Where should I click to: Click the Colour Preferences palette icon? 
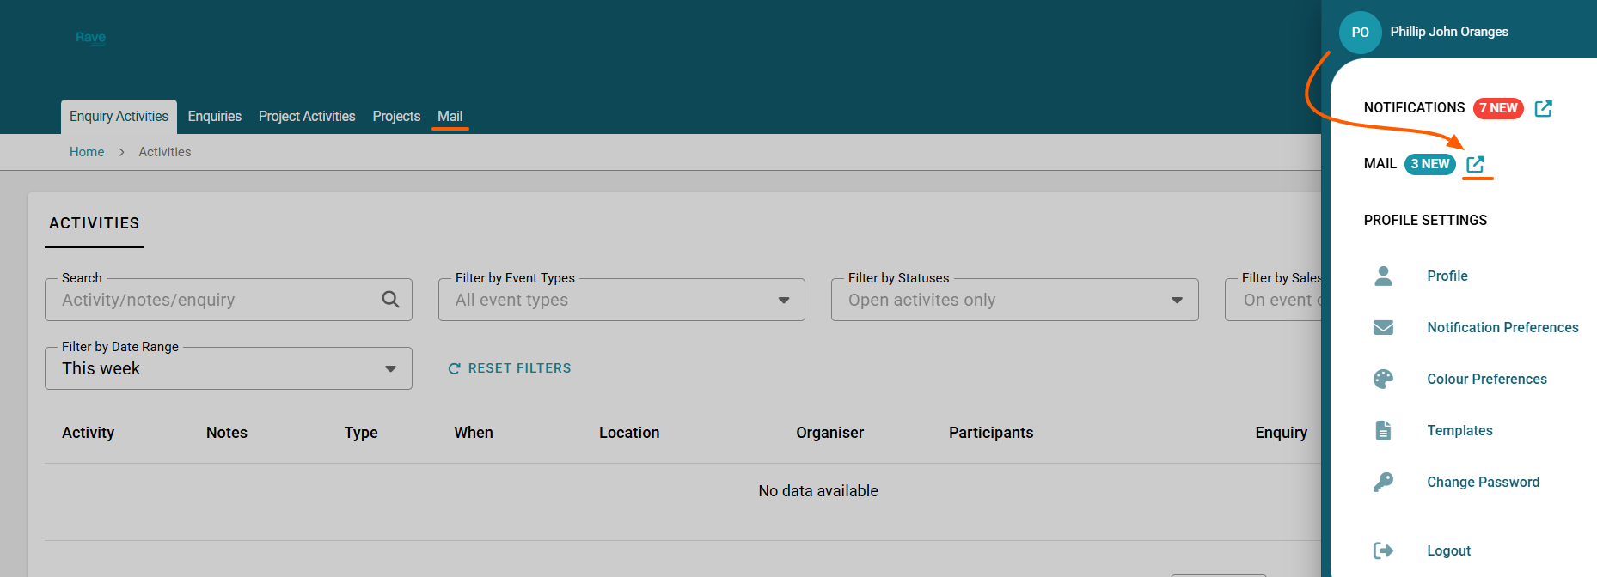(x=1383, y=379)
